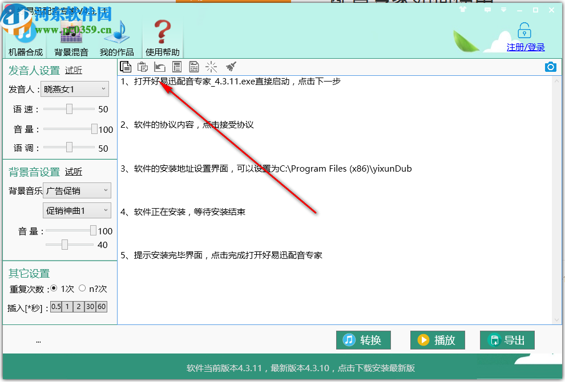Click text line 3 with yixunDub path
This screenshot has width=565, height=382.
(267, 169)
